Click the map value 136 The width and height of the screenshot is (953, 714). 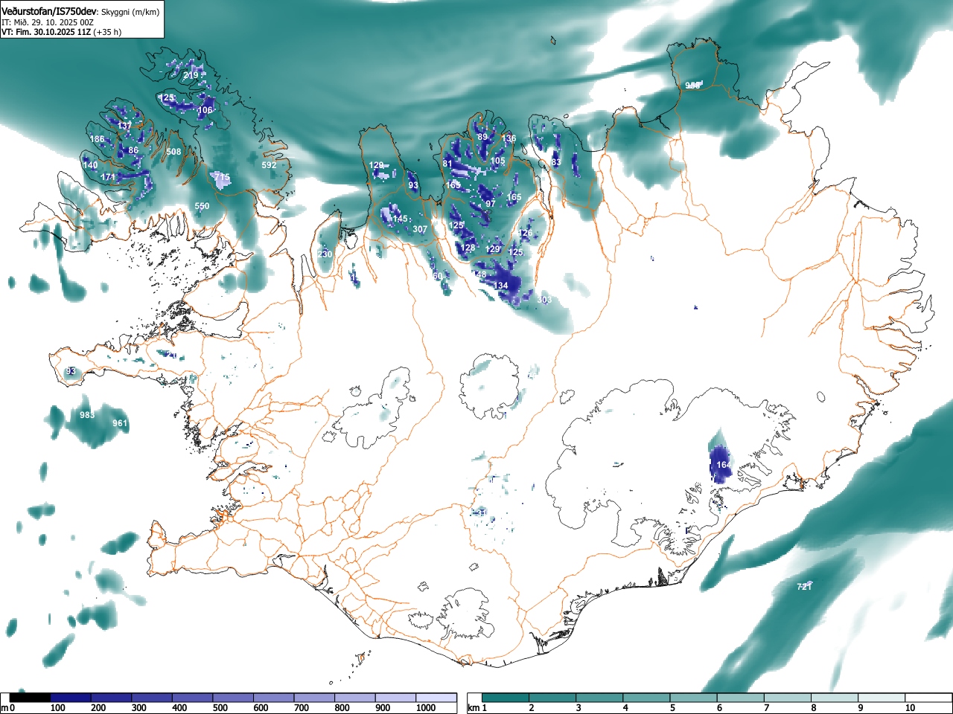pyautogui.click(x=509, y=138)
